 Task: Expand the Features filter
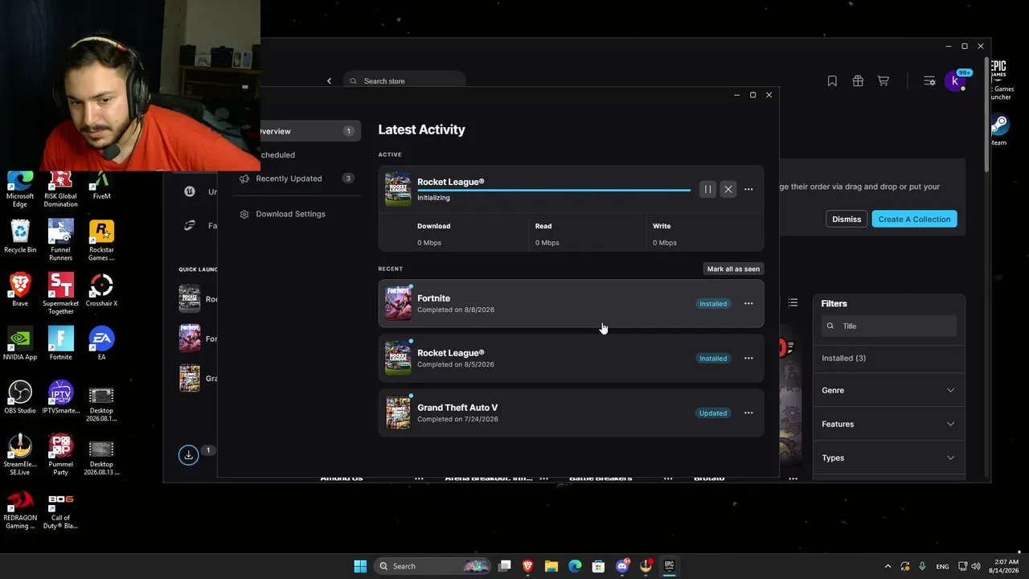tap(888, 425)
